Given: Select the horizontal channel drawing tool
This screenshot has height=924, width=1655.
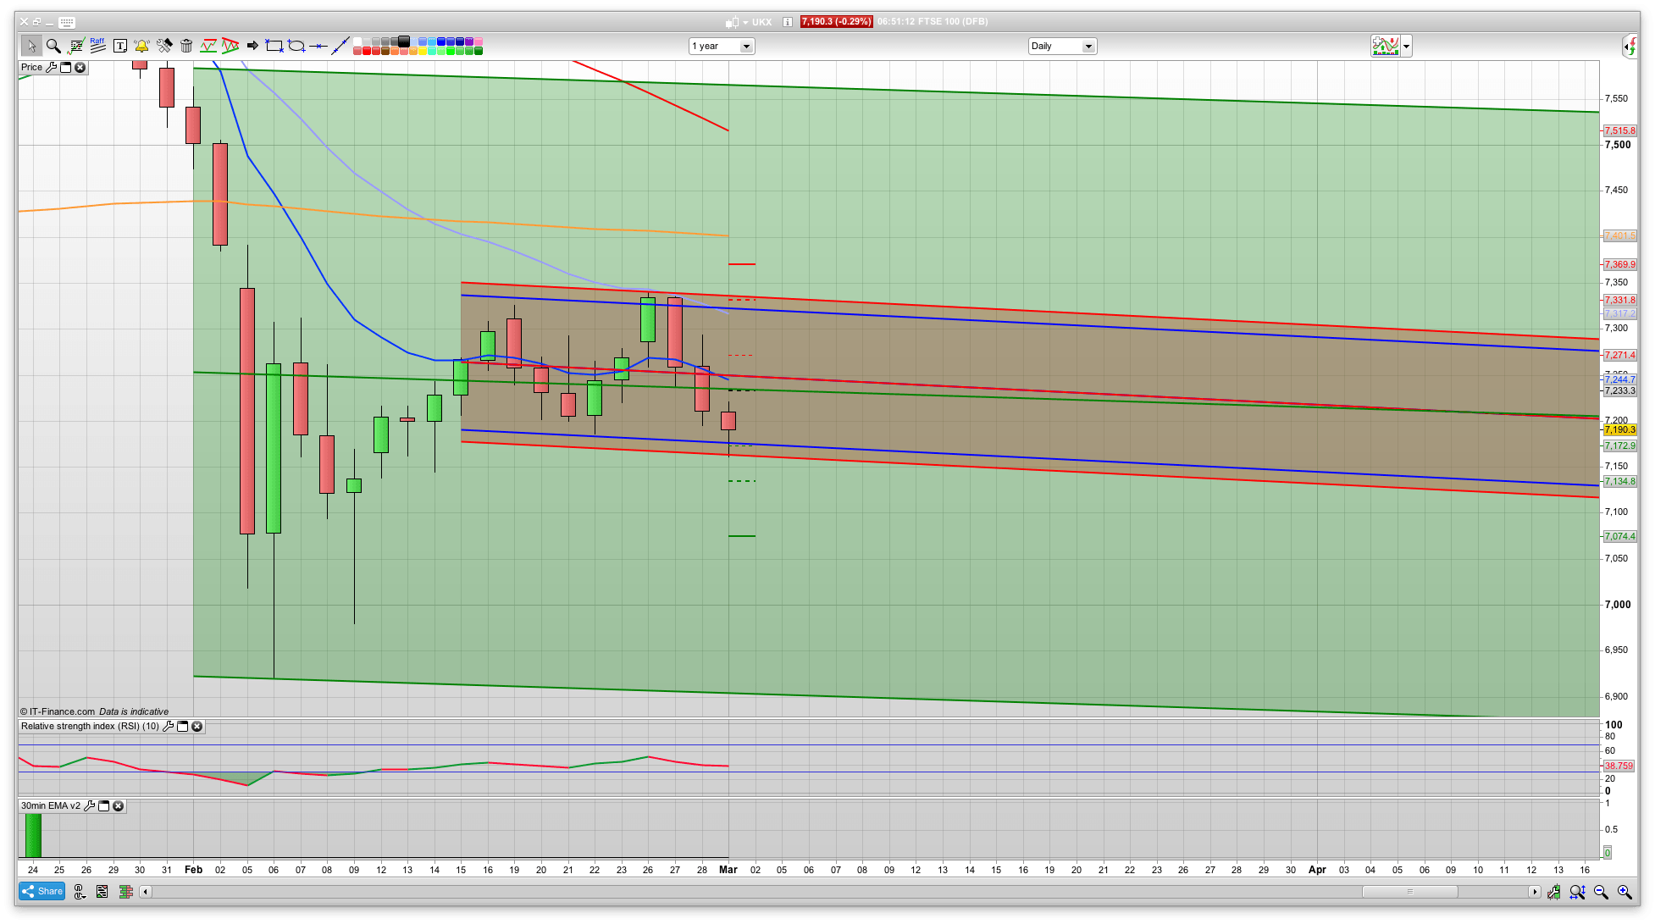Looking at the screenshot, I should point(208,46).
